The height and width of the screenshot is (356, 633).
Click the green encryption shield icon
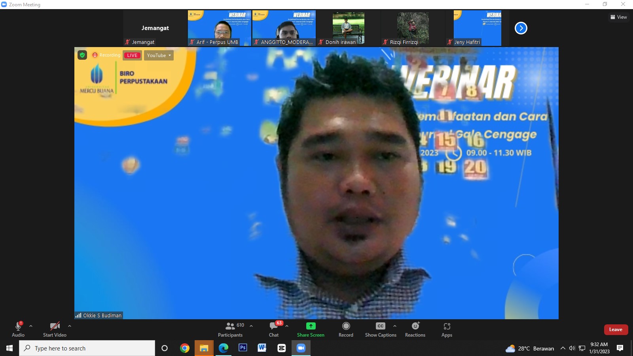tap(82, 55)
